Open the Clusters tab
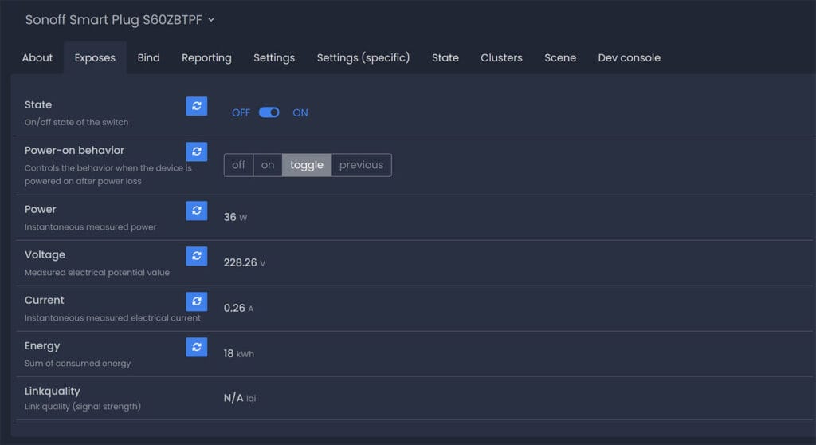 501,58
